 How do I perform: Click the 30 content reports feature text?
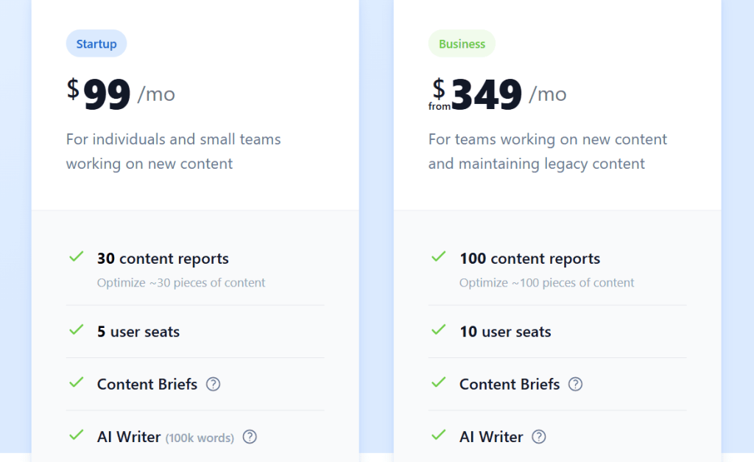pyautogui.click(x=163, y=259)
